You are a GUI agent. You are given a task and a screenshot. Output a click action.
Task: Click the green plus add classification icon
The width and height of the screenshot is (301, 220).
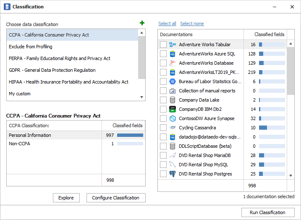point(142,23)
